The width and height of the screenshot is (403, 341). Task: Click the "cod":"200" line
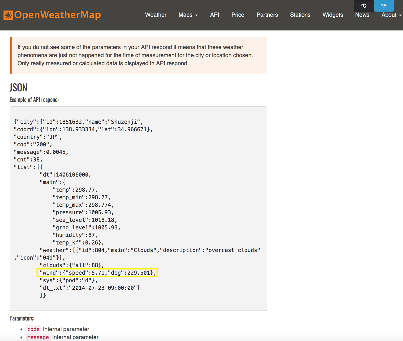pyautogui.click(x=33, y=144)
